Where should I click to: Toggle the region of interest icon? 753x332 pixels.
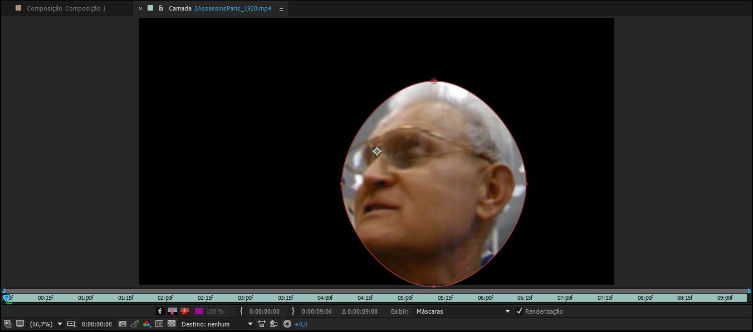(71, 324)
